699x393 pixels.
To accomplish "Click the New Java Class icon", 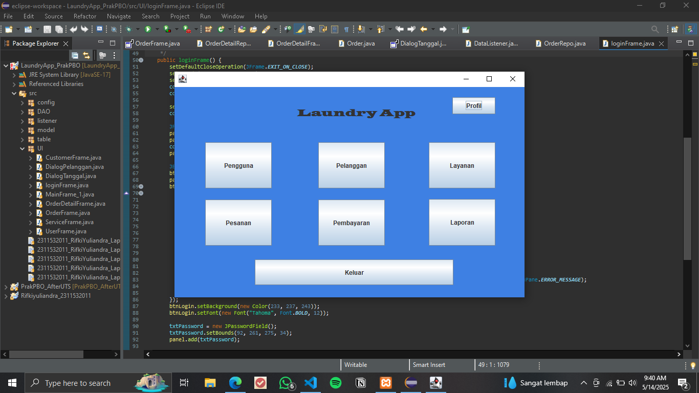I will [221, 30].
